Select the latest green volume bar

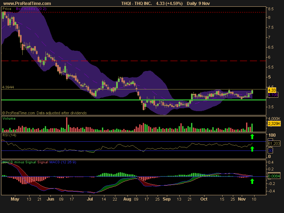click(x=252, y=127)
